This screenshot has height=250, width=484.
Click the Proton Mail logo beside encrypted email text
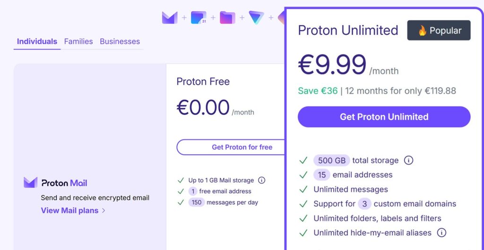(30, 183)
